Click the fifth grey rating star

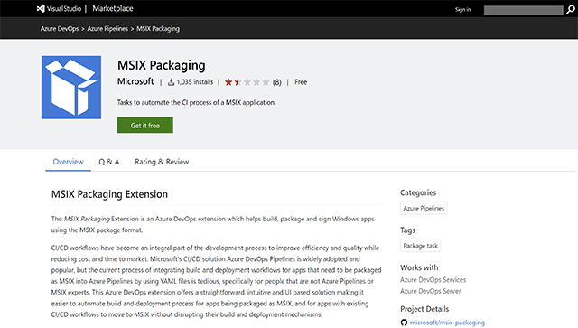pyautogui.click(x=266, y=82)
